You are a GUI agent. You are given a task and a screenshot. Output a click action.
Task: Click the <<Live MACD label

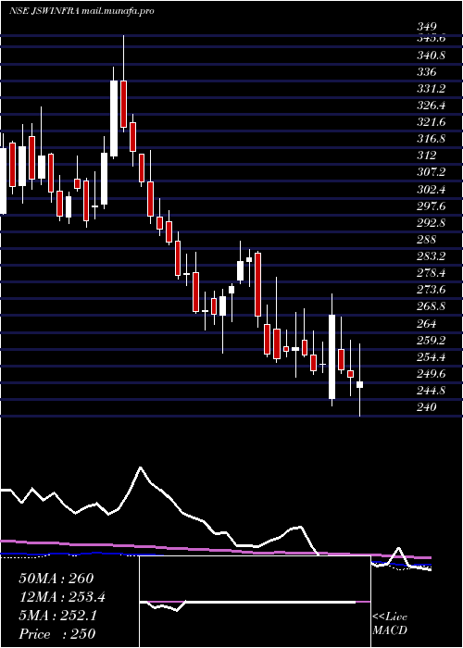click(x=390, y=623)
